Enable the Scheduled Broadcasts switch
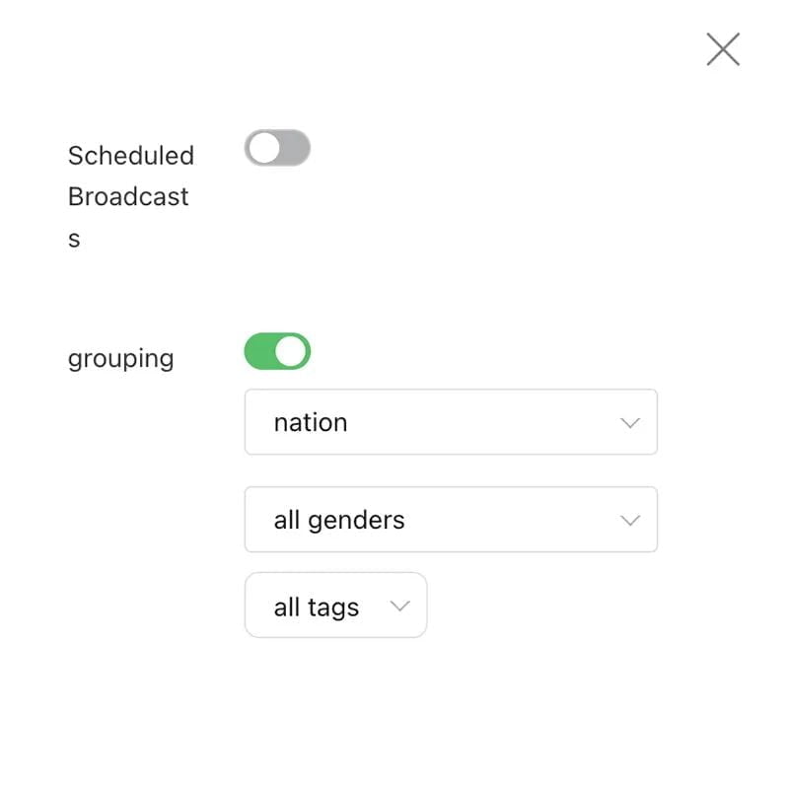 (277, 148)
